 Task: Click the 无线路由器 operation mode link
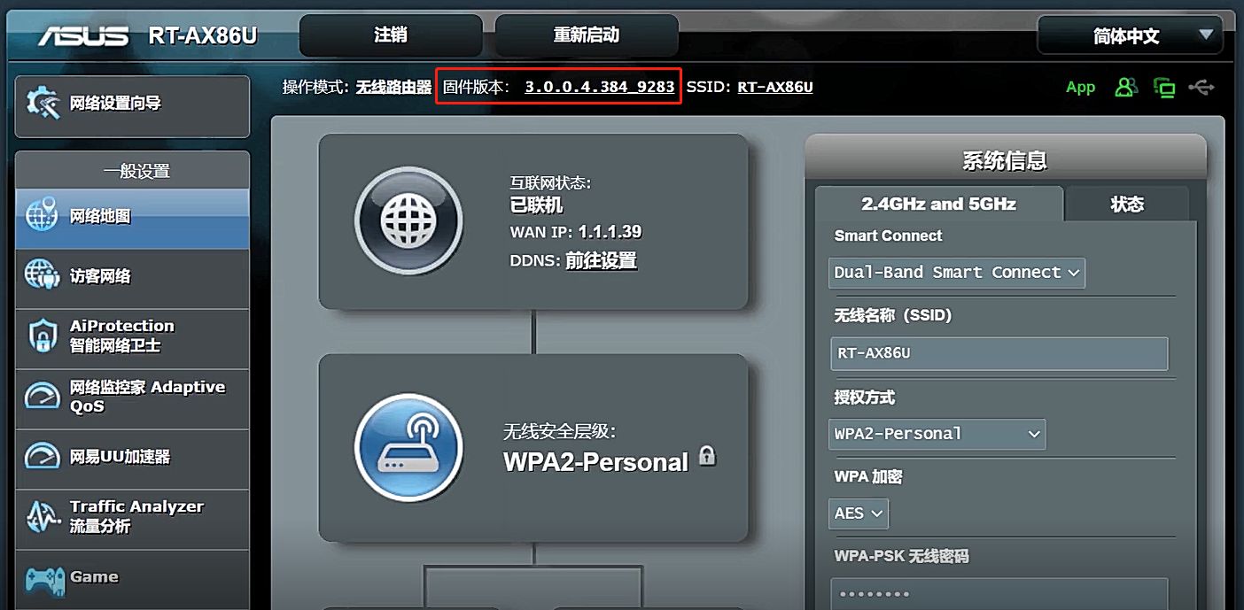(393, 87)
